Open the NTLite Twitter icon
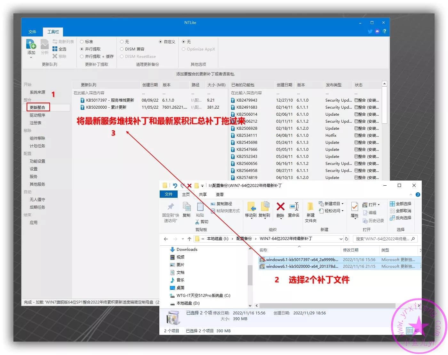Screen dimensions: 448x355 (x=370, y=31)
